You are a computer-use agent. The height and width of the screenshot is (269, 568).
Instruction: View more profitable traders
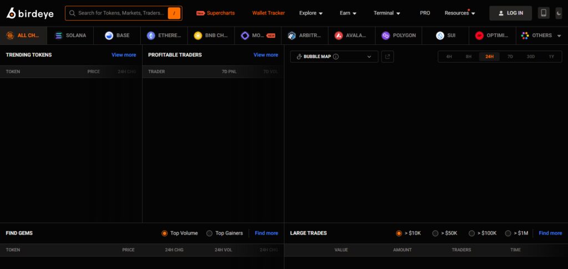[x=266, y=55]
